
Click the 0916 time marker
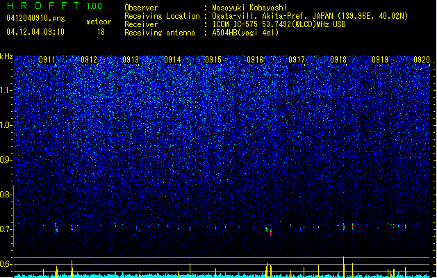255,59
